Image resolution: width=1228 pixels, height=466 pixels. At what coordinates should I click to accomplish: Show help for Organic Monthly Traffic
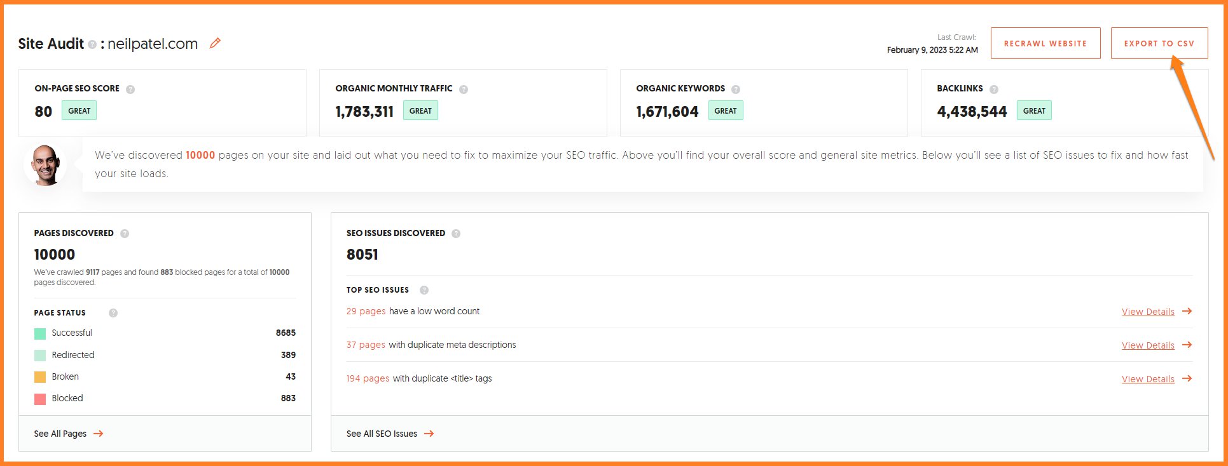(x=464, y=90)
